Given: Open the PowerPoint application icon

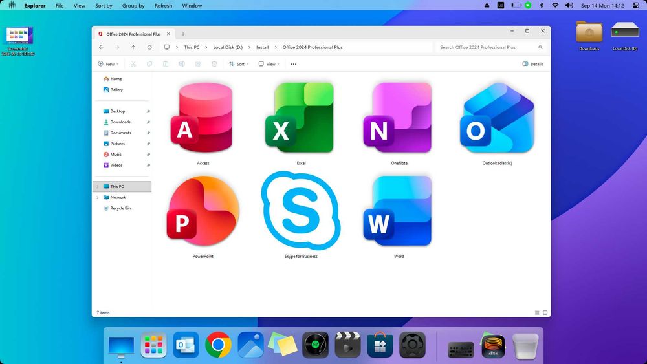Looking at the screenshot, I should tap(203, 211).
